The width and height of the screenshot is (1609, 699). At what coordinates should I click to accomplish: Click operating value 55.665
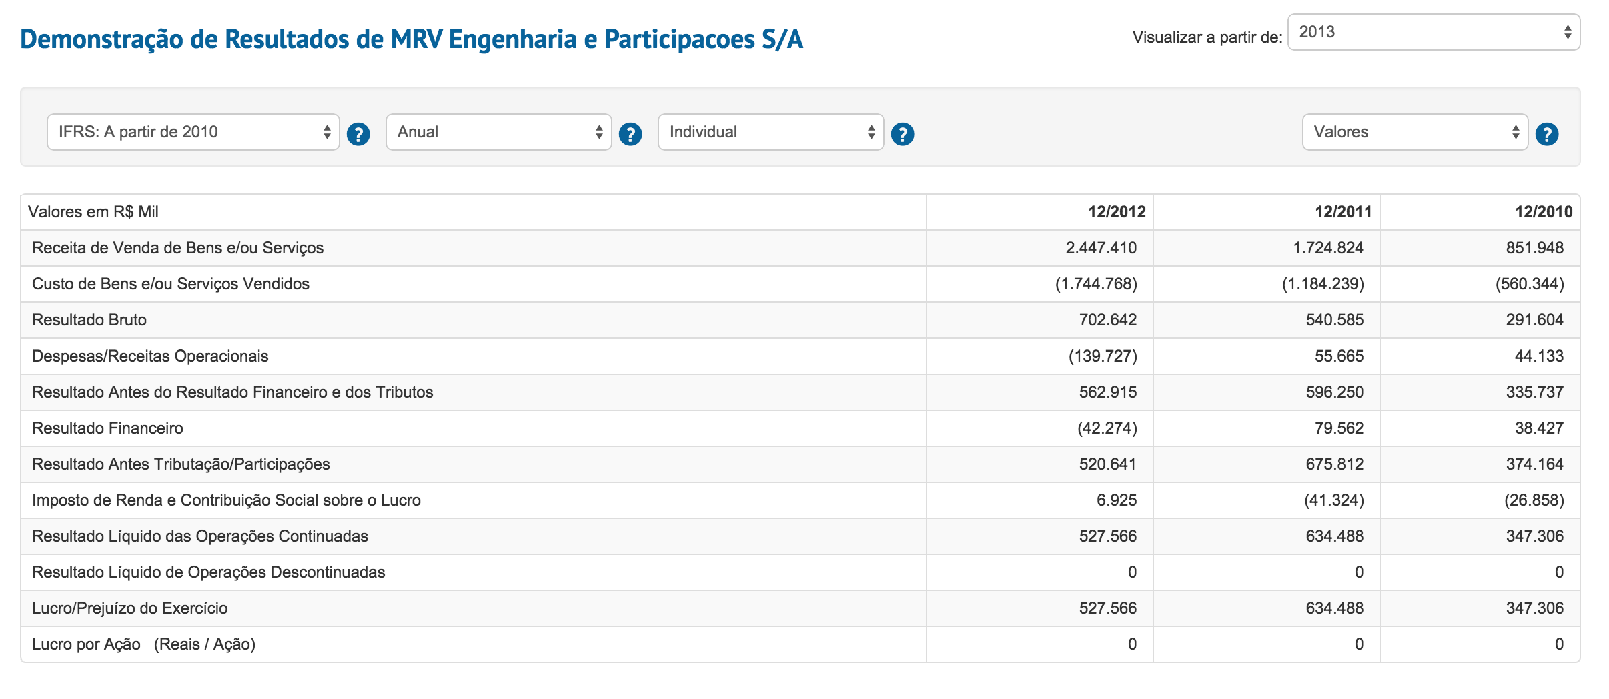[x=1339, y=356]
